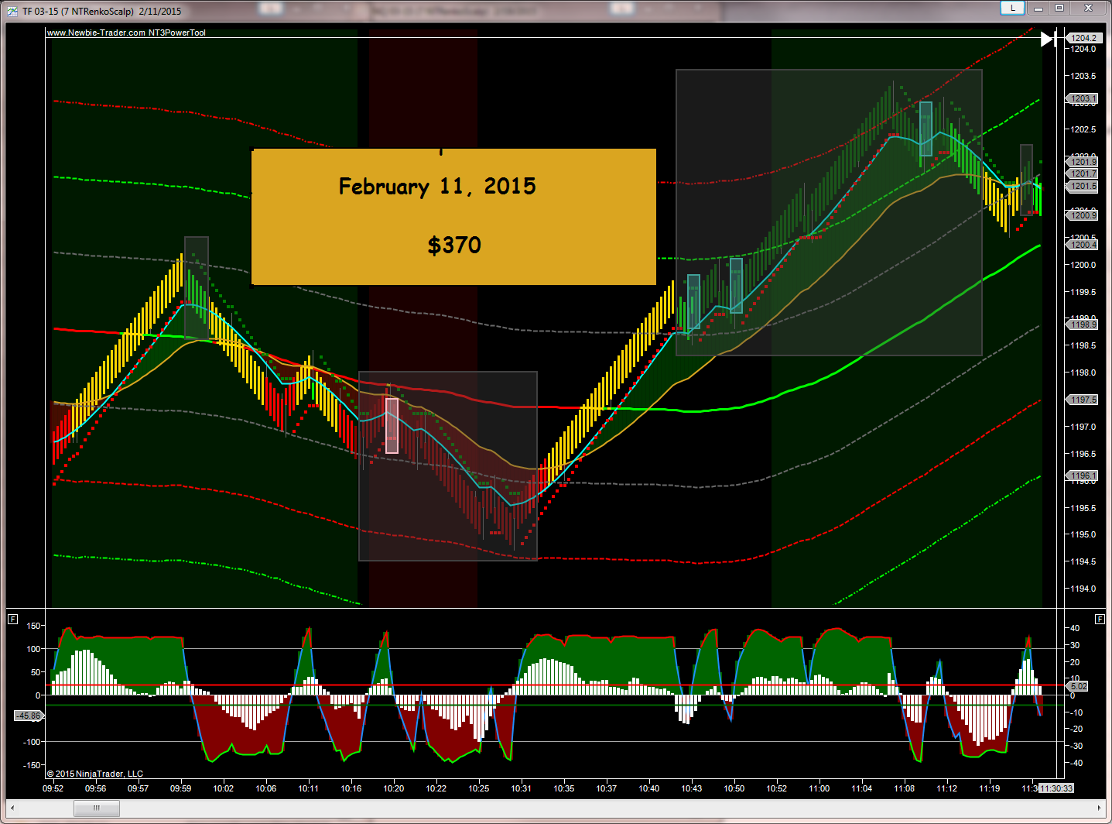Click the 100 indicator axis label

[x=34, y=649]
